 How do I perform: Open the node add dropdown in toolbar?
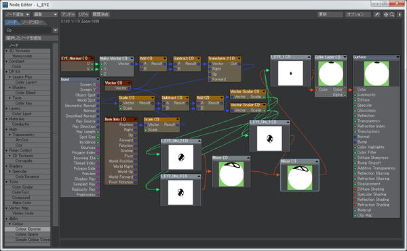point(18,14)
